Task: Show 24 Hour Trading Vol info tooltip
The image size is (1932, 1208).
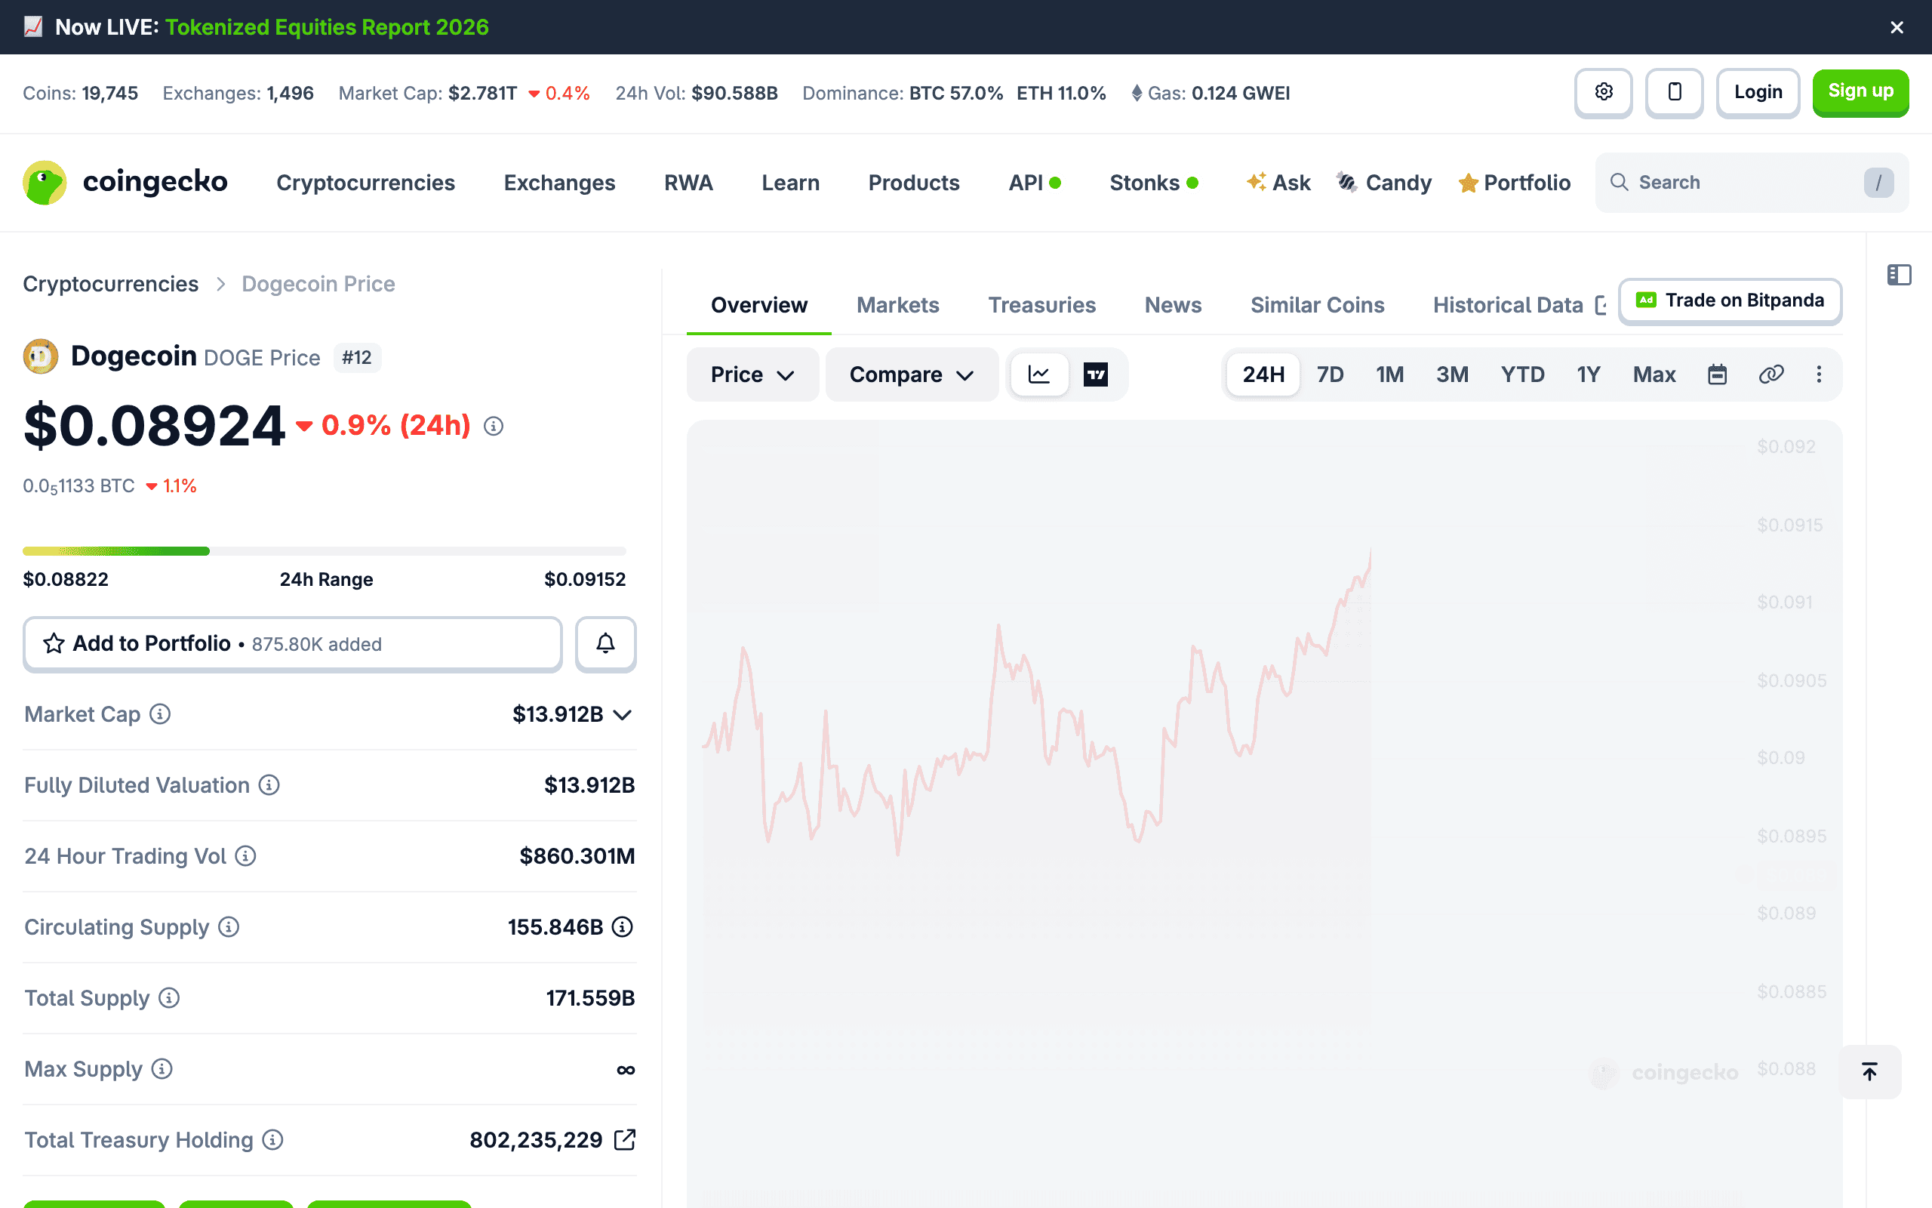Action: coord(246,856)
